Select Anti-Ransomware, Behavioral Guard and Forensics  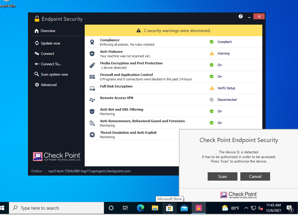tap(142, 121)
